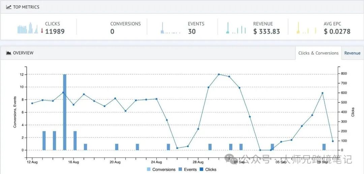Image resolution: width=364 pixels, height=174 pixels.
Task: Click the first clicks data point on 12 Aug
Action: (x=32, y=103)
